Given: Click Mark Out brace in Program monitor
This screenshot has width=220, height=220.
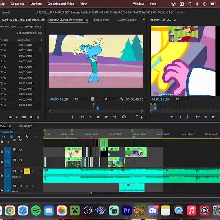Looking at the screenshot, I should coord(187,117).
